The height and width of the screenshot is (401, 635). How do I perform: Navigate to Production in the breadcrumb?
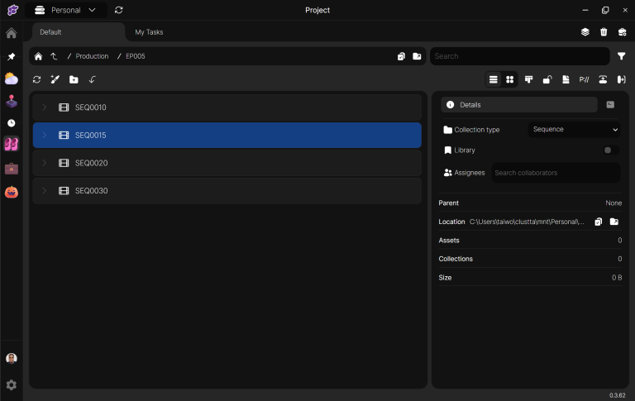coord(92,56)
